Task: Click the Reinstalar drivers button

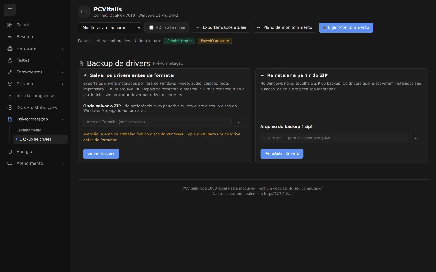Action: point(282,154)
